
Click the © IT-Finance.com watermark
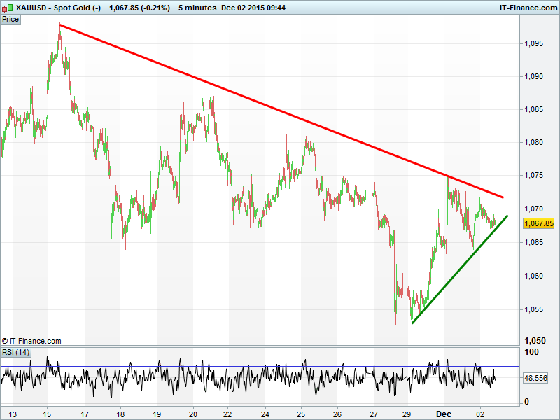(x=31, y=341)
